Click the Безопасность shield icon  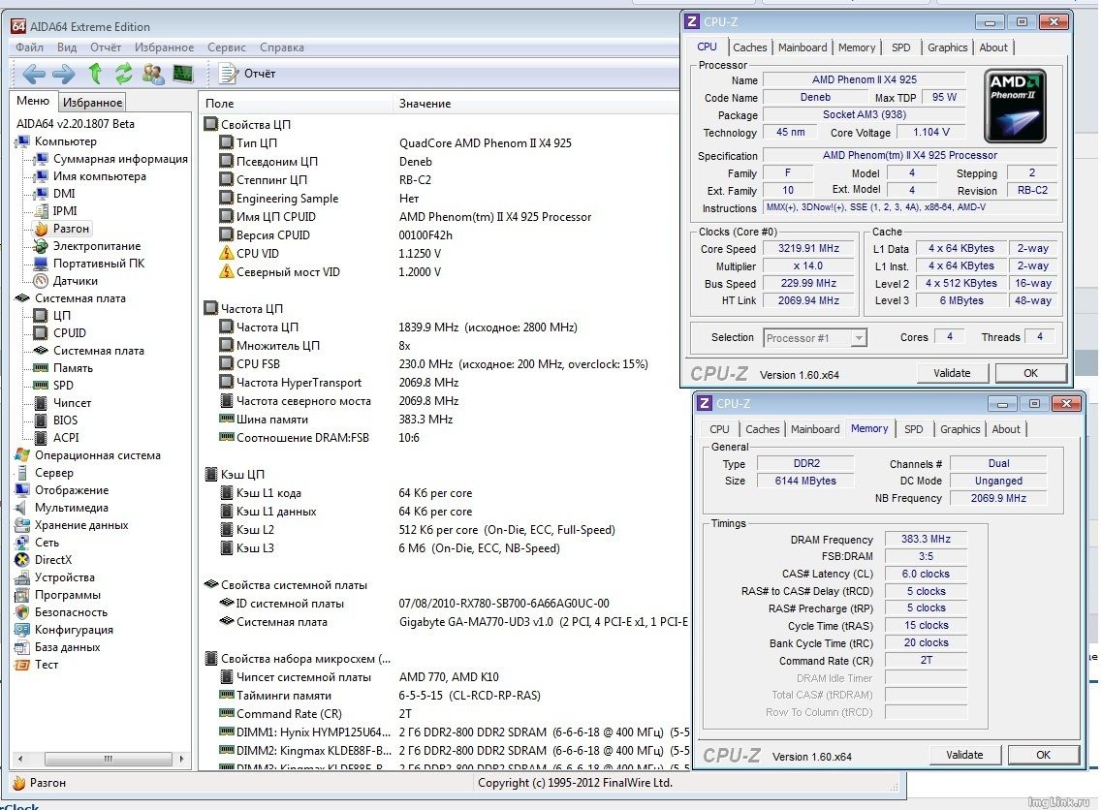21,612
